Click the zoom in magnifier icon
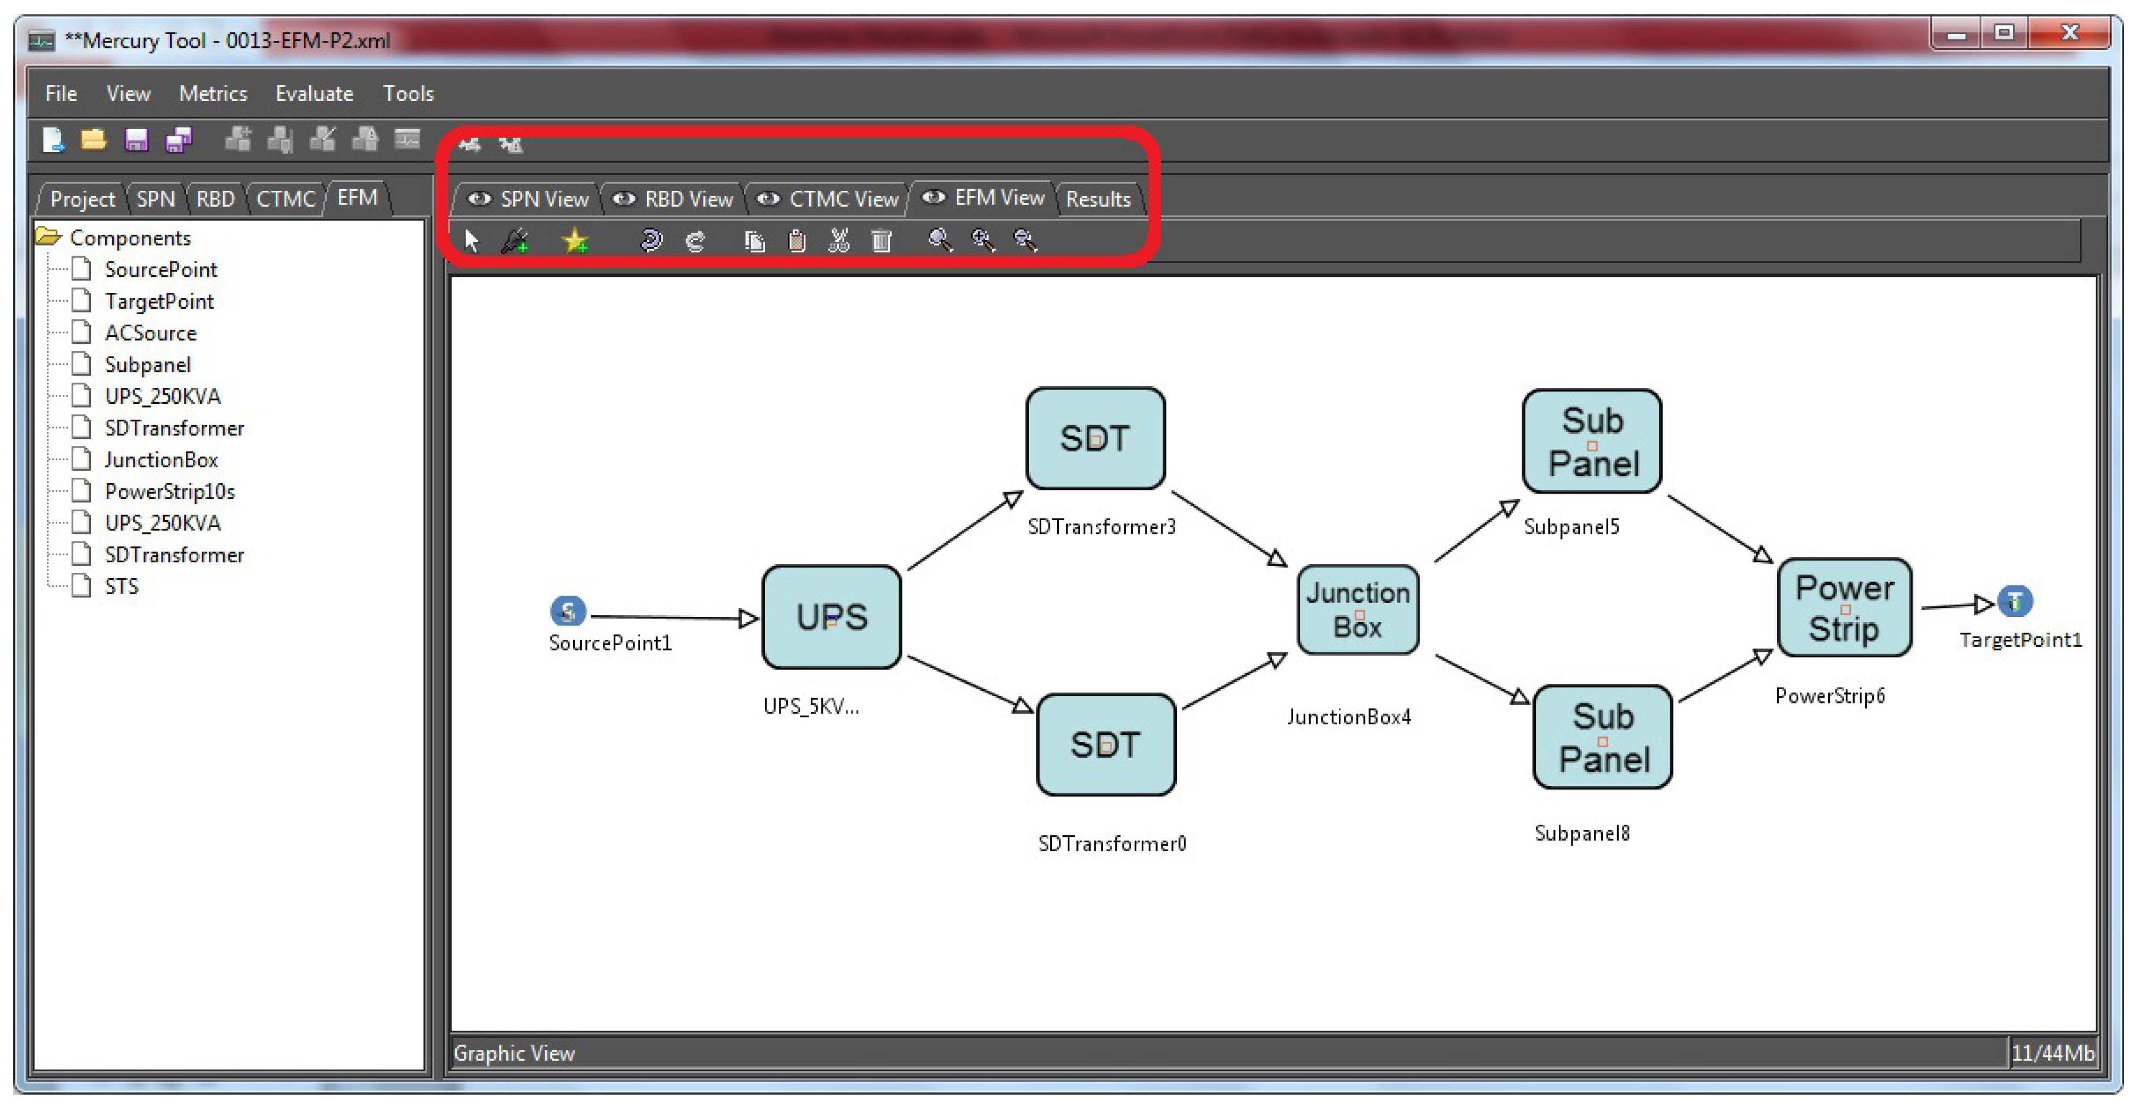The height and width of the screenshot is (1101, 2132). 982,240
